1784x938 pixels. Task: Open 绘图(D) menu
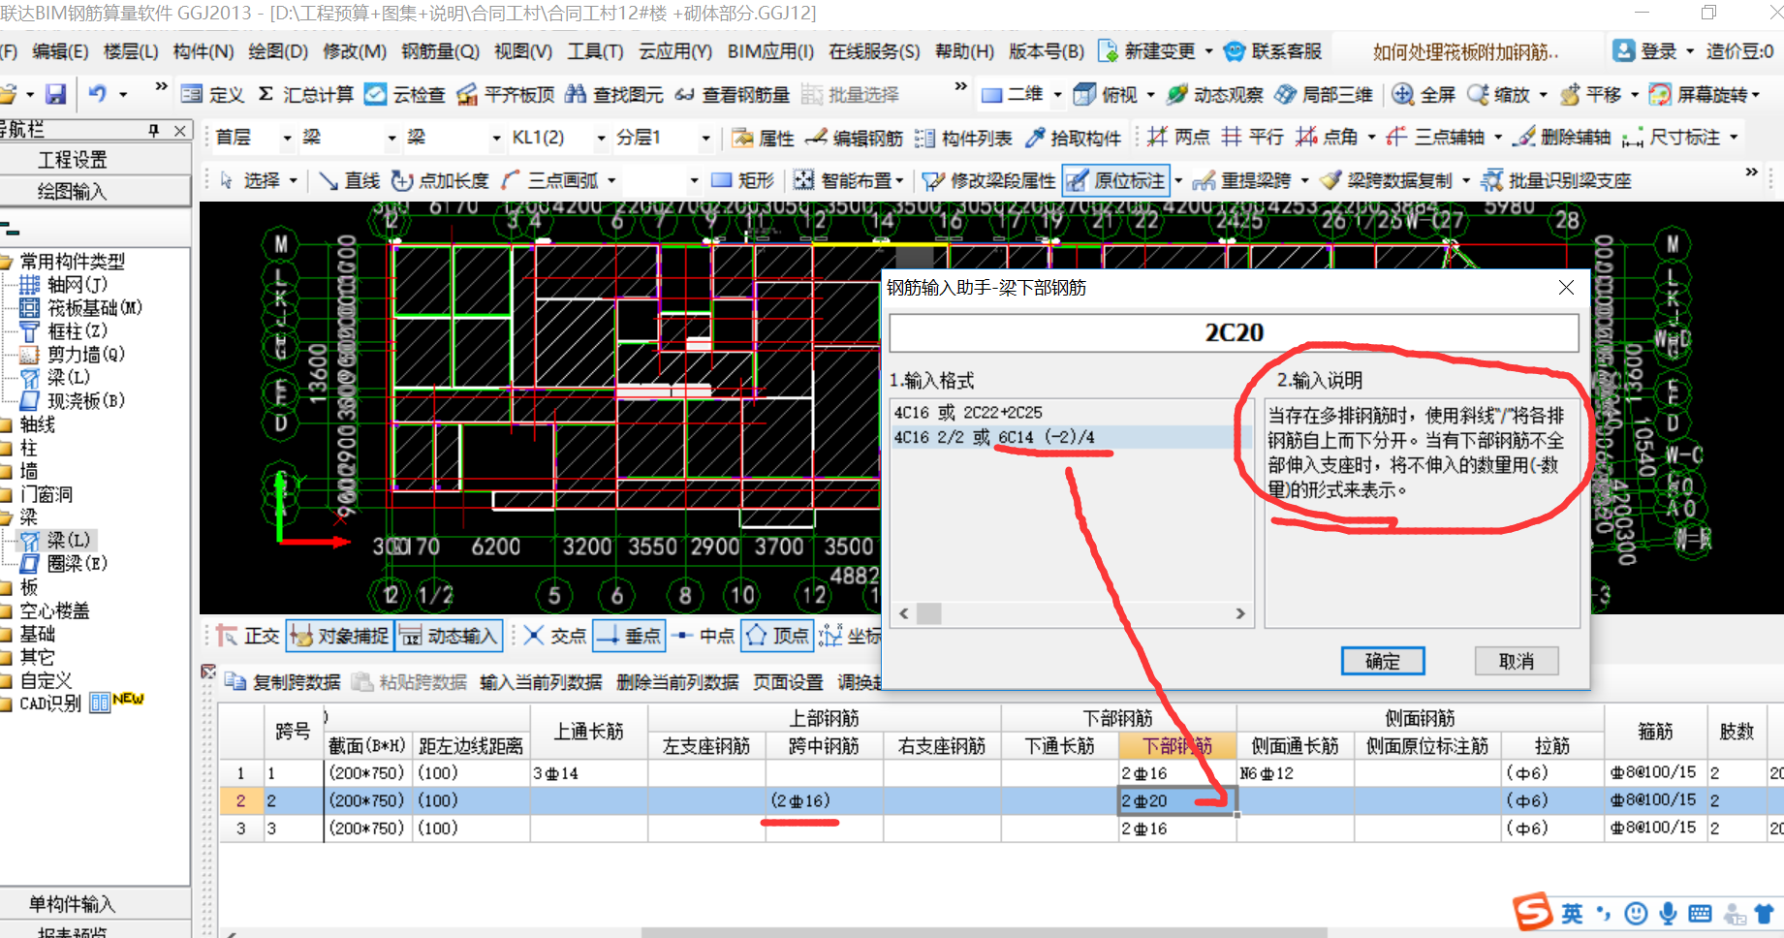click(278, 51)
